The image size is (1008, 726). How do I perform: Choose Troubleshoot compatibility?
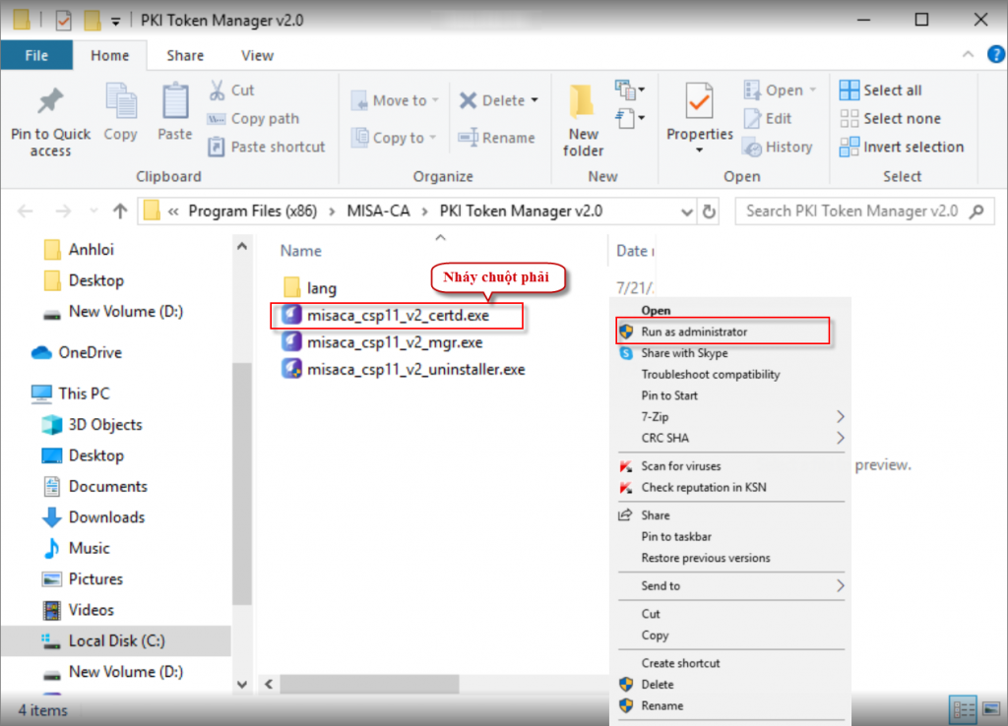pyautogui.click(x=732, y=375)
